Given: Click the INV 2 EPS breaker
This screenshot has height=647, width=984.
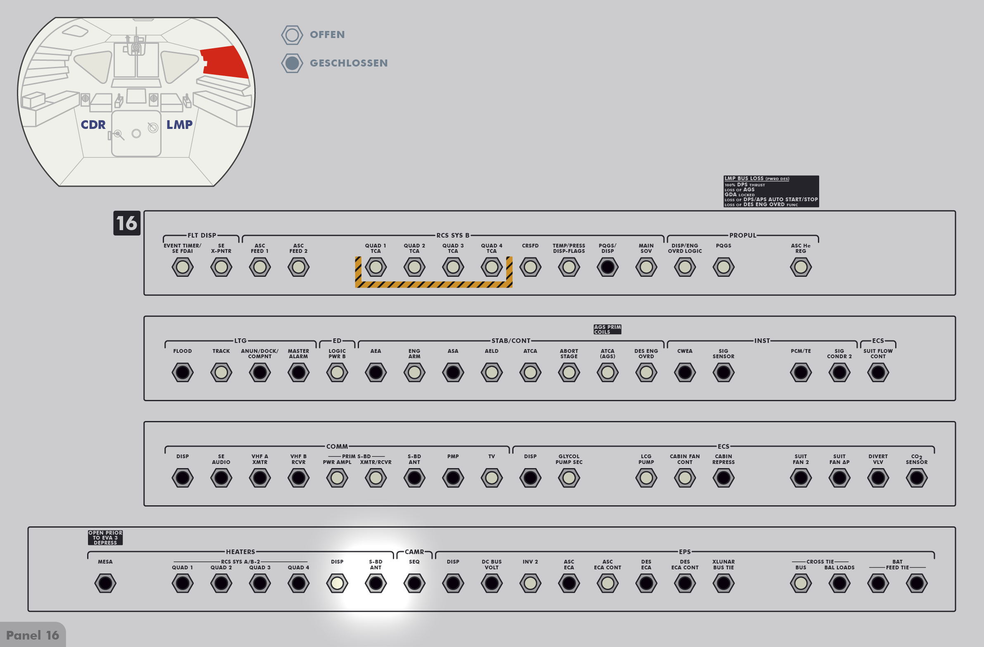Looking at the screenshot, I should (530, 583).
